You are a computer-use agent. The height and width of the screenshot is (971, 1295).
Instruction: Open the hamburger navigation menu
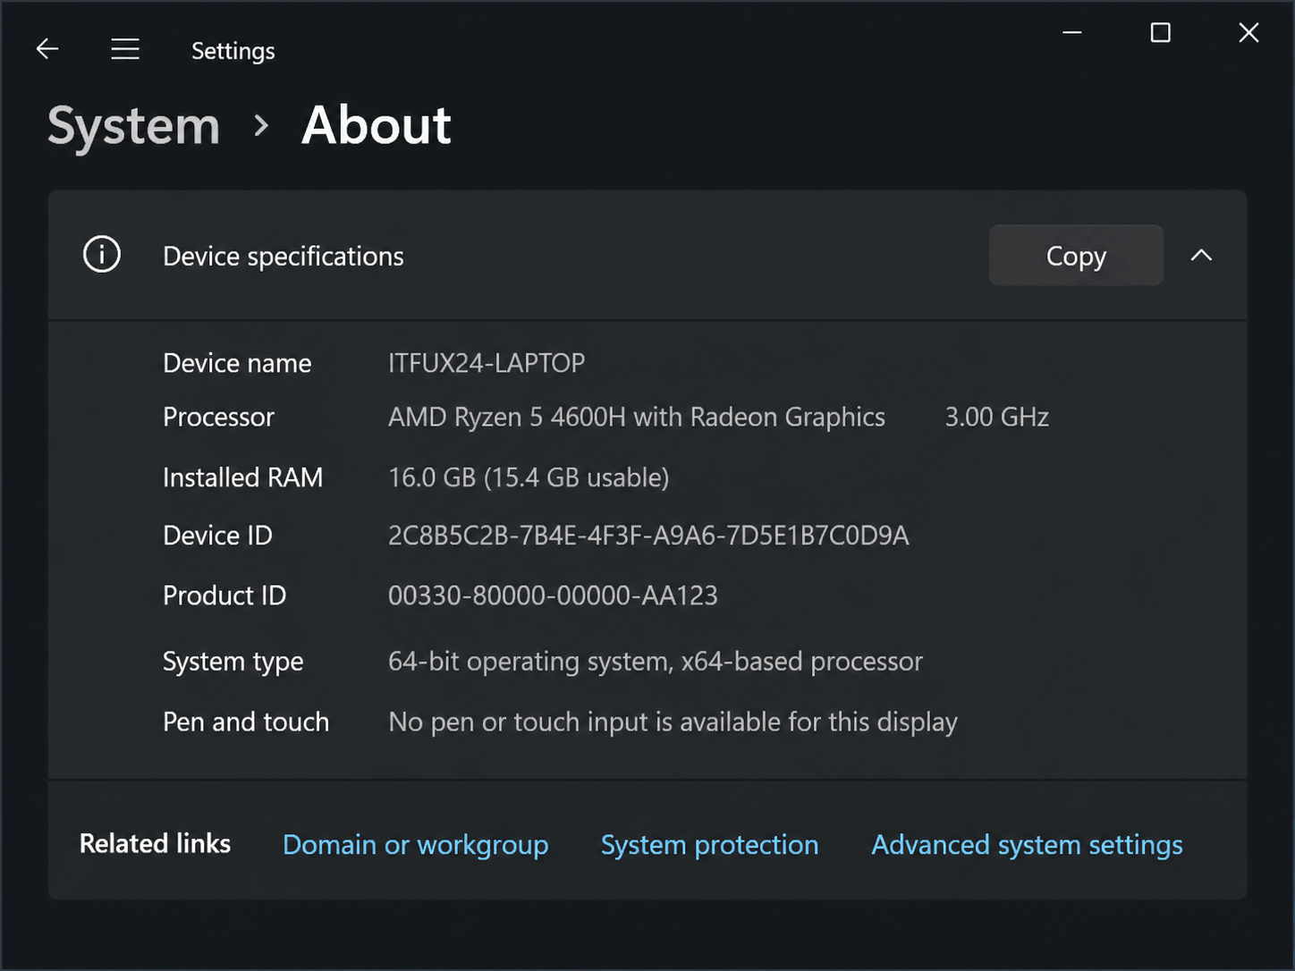point(125,49)
